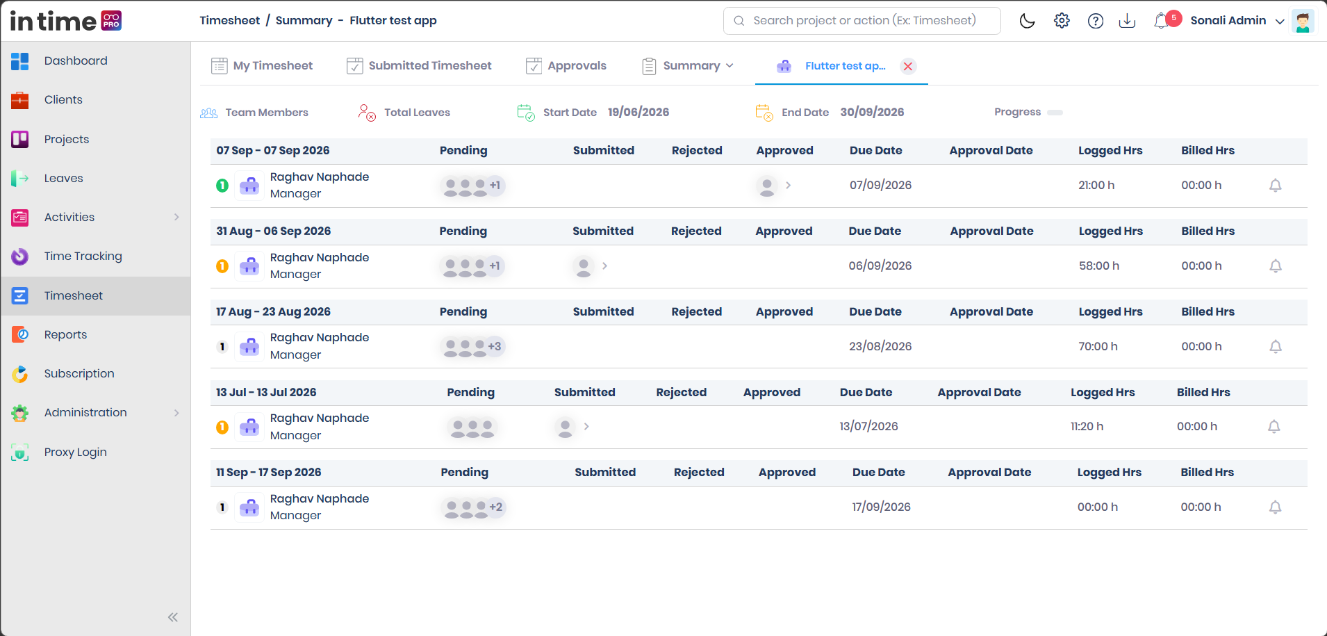Click reminder bell for 17 Aug row

click(1276, 347)
